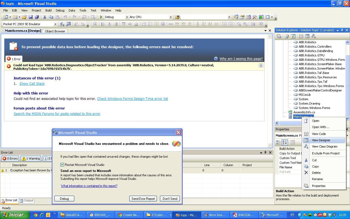This screenshot has width=350, height=219.
Task: Open Check Windows Forms Design-Time error list link
Action: point(132,99)
